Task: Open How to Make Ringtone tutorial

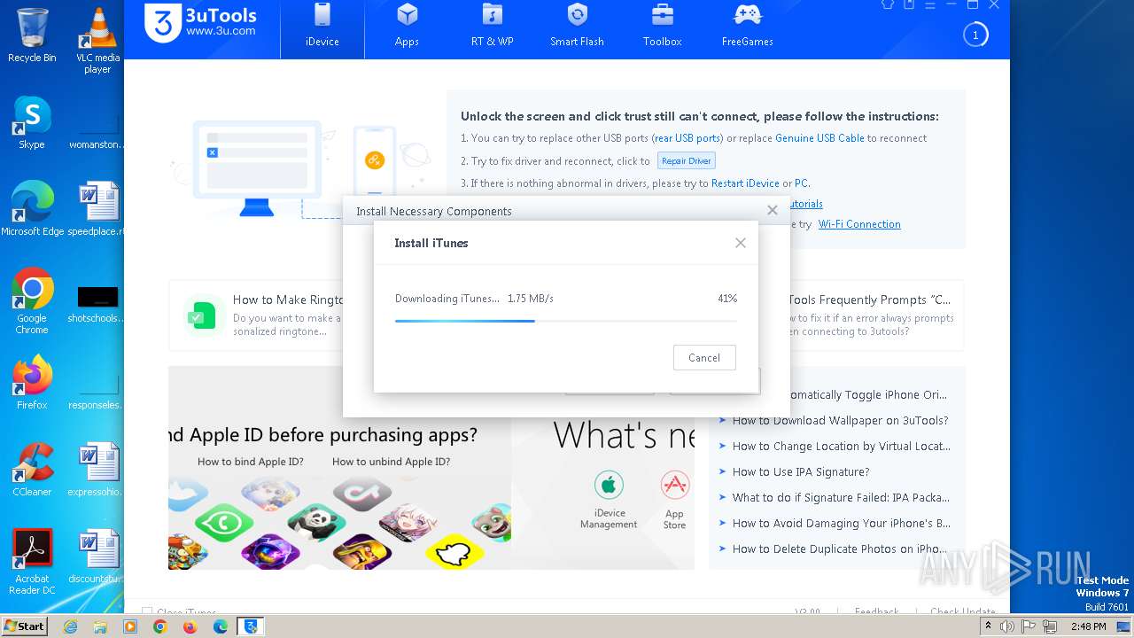Action: pyautogui.click(x=288, y=300)
